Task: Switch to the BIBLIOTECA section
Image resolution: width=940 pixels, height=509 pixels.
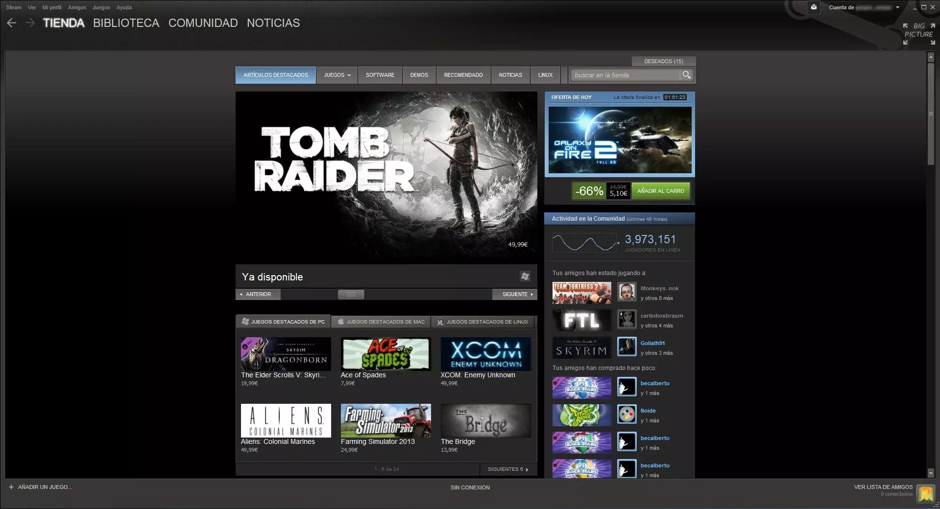Action: pyautogui.click(x=126, y=23)
